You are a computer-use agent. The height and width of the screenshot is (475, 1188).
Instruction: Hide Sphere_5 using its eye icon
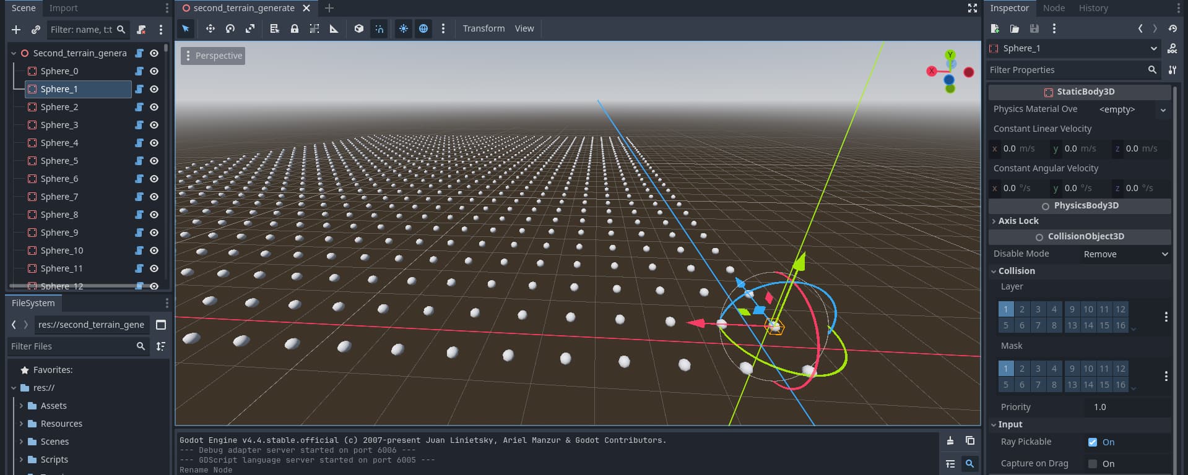pyautogui.click(x=154, y=161)
